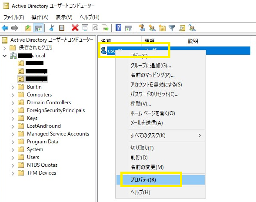Click the filter funnel icon
256x202 pixels.
tap(172, 28)
